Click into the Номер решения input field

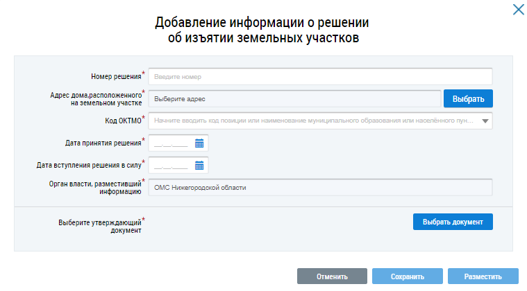click(x=320, y=76)
